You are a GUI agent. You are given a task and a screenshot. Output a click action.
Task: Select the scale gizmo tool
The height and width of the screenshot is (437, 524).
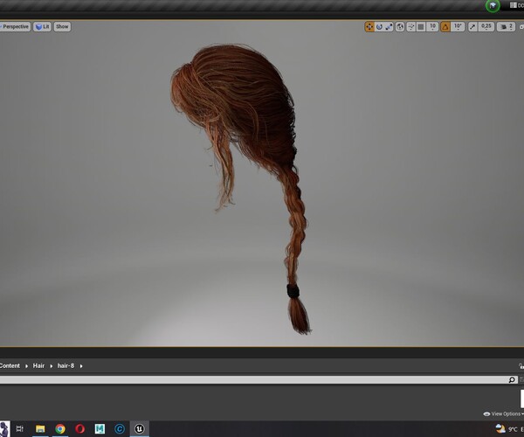(389, 26)
